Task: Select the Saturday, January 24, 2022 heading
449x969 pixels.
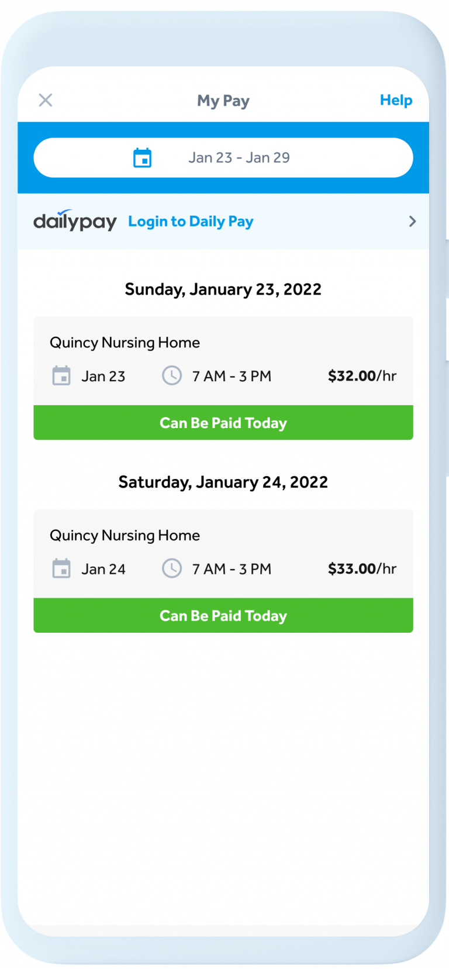Action: click(223, 482)
